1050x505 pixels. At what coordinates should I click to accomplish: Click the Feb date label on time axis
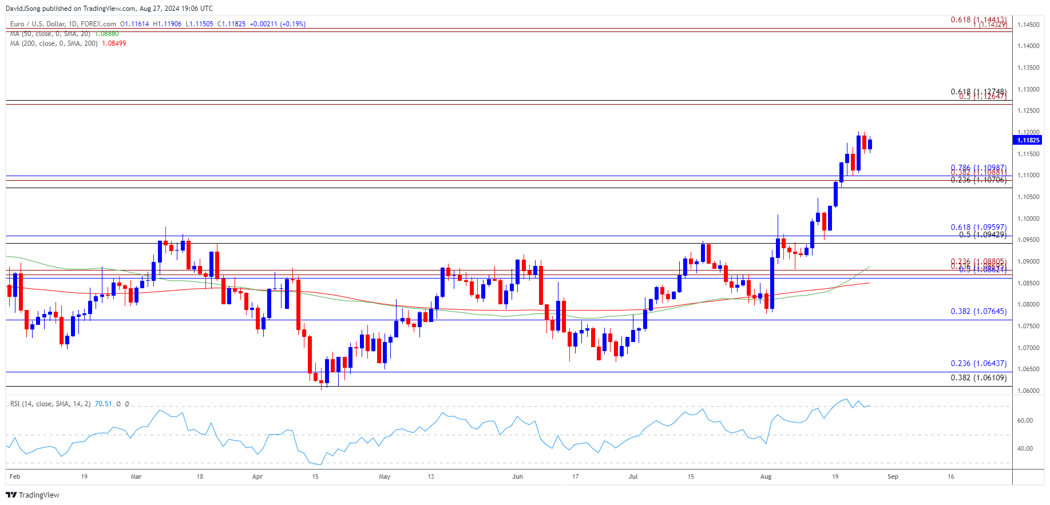[15, 476]
